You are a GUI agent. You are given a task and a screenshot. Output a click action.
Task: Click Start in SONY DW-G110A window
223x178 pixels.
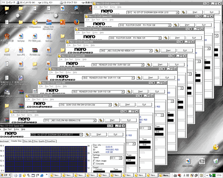(x=128, y=105)
